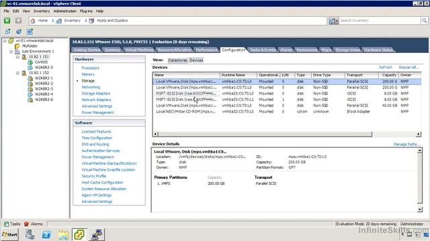Select the Lab Environment 1 datacenter icon
This screenshot has width=430, height=241.
point(17,52)
